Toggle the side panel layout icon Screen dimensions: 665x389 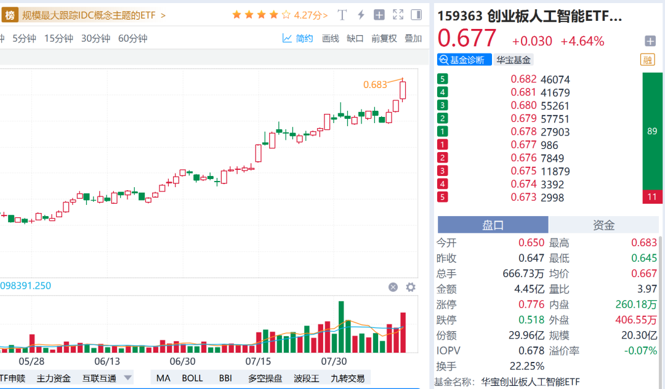point(416,15)
